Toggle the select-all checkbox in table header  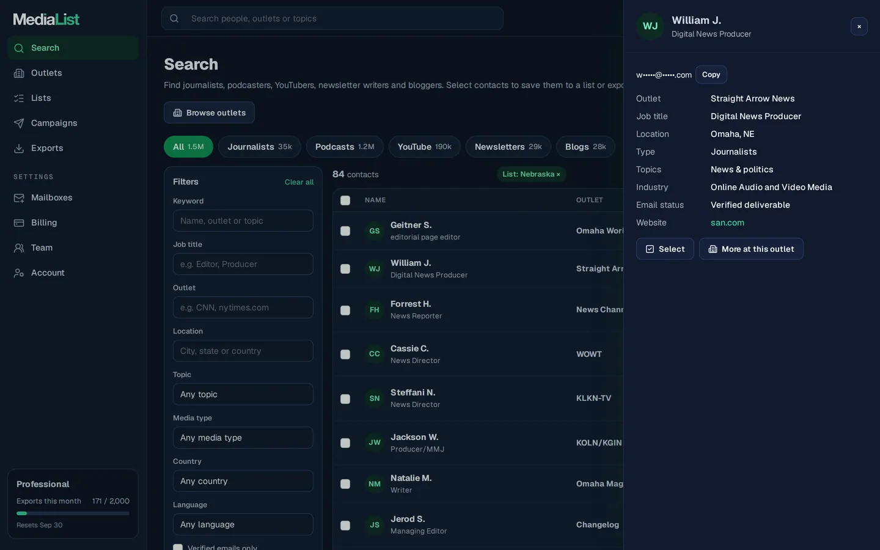pyautogui.click(x=345, y=200)
